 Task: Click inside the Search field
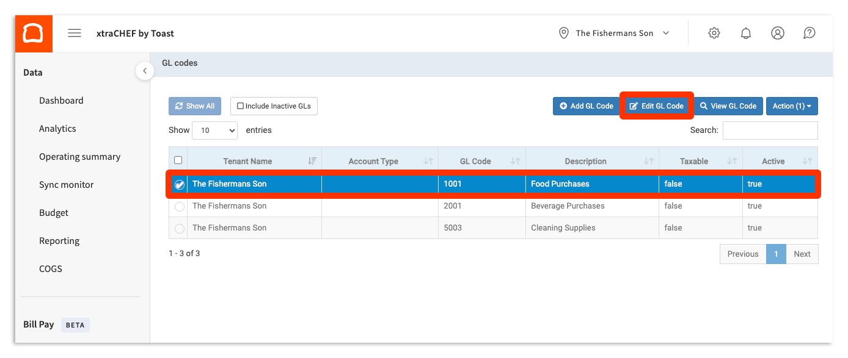[770, 130]
